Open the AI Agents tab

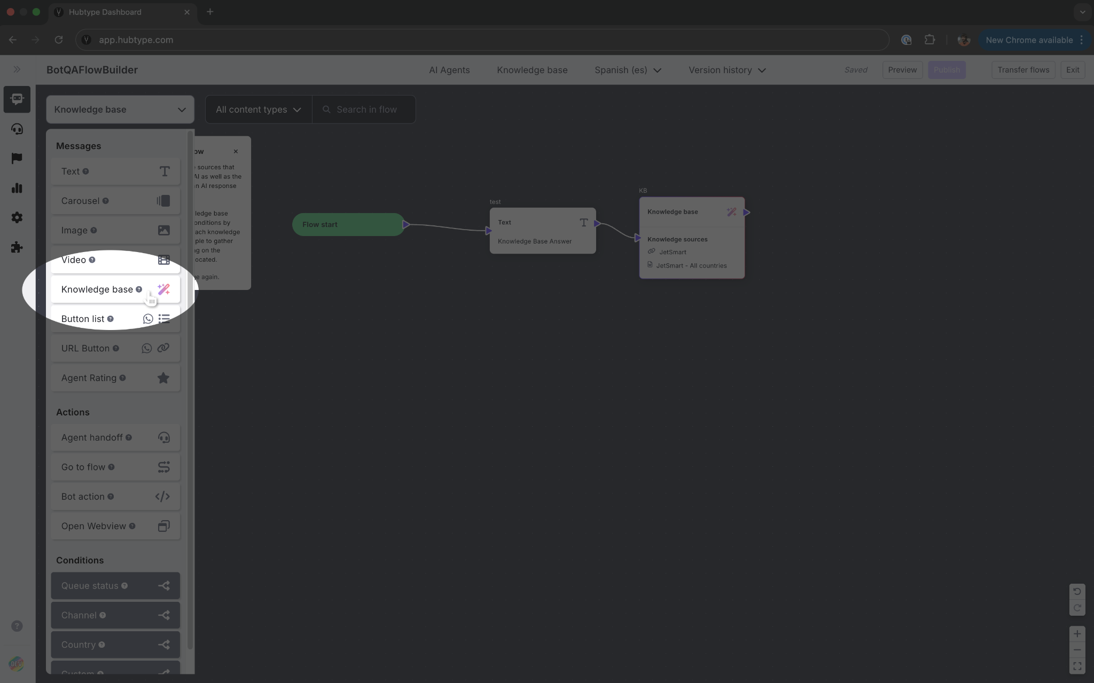point(449,70)
